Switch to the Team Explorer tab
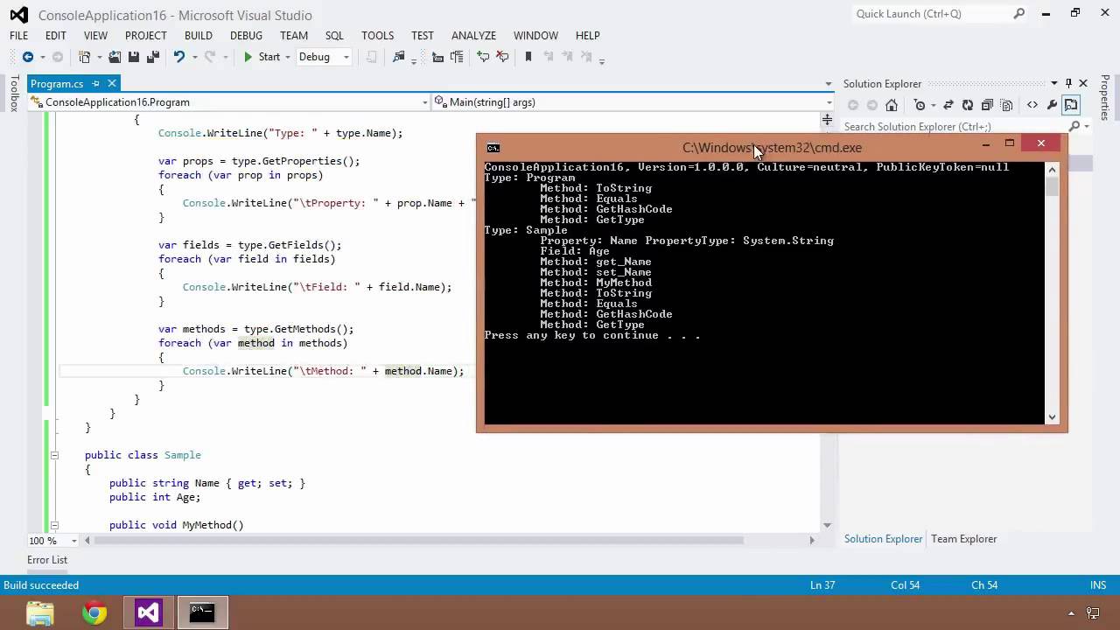The height and width of the screenshot is (630, 1120). pyautogui.click(x=963, y=539)
